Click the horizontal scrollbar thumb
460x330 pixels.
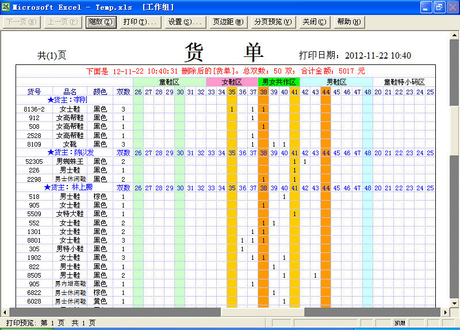[x=263, y=312]
